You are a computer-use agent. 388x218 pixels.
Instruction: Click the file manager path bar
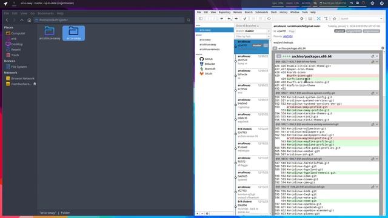point(109,20)
